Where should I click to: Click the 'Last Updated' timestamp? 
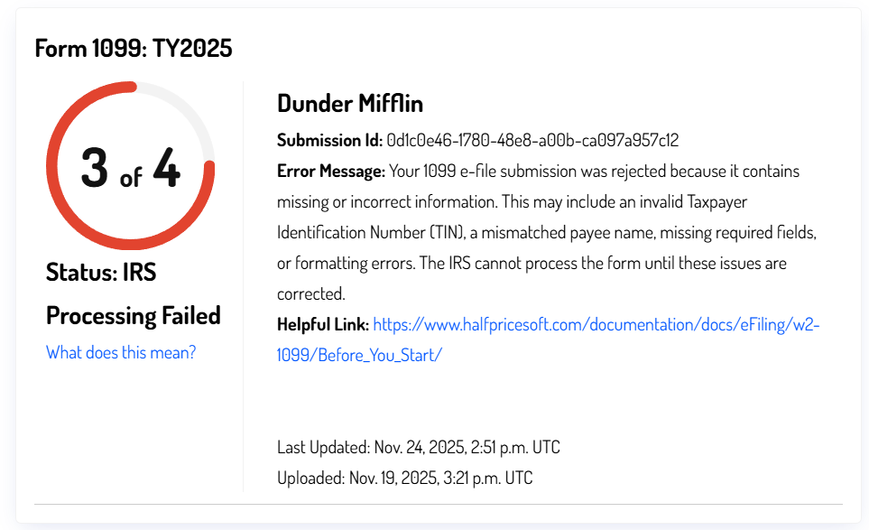(x=418, y=446)
